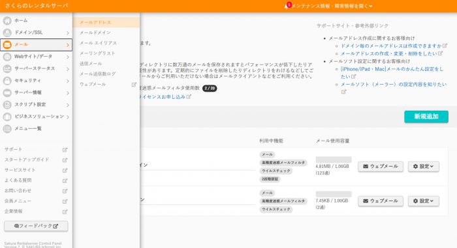Viewport: 457px width, 248px height.
Task: Expand the セキュリティ chevron
Action: pos(67,81)
